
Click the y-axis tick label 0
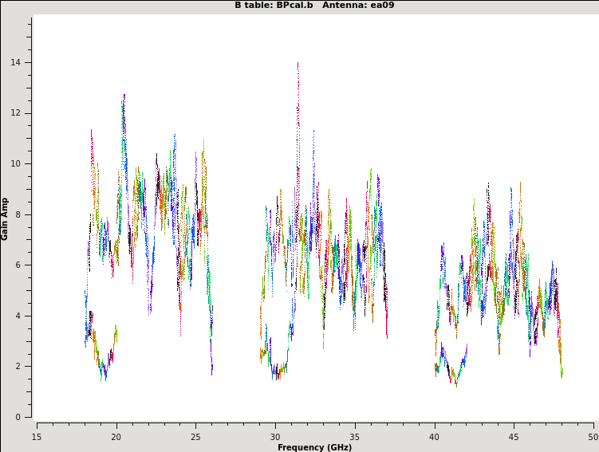coord(19,417)
